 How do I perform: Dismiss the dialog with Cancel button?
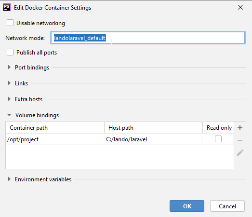point(227,206)
